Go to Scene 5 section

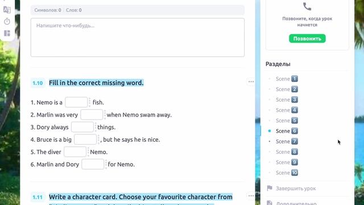[287, 121]
